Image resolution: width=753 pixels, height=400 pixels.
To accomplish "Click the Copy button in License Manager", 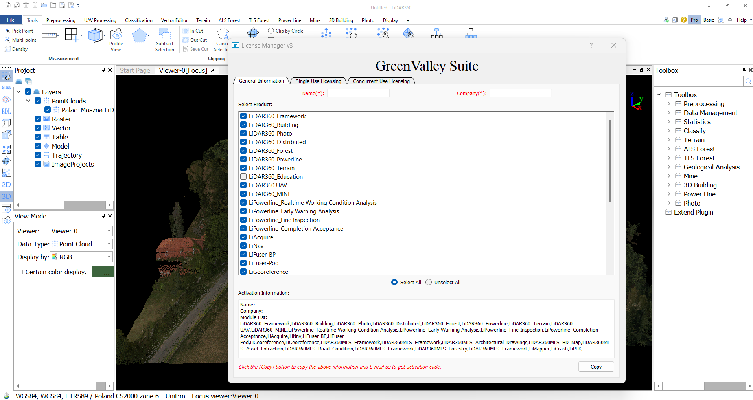I will 596,367.
